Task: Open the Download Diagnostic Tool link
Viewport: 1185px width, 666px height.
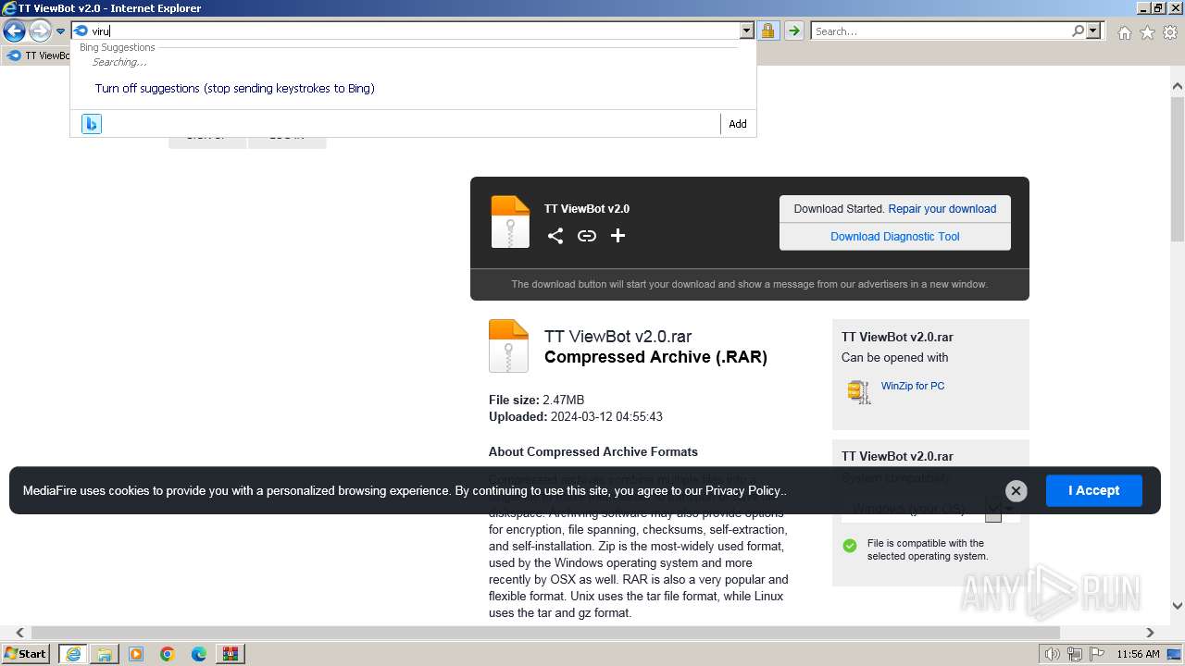Action: click(x=895, y=237)
